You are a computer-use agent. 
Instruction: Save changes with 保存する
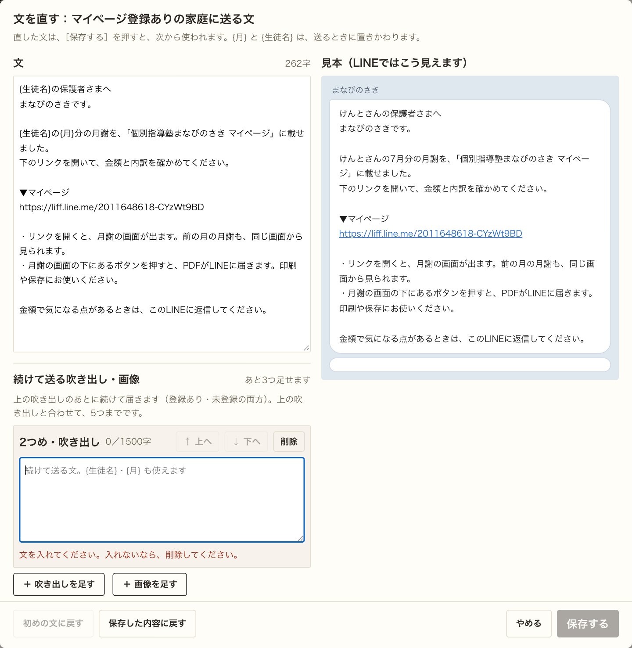[588, 623]
